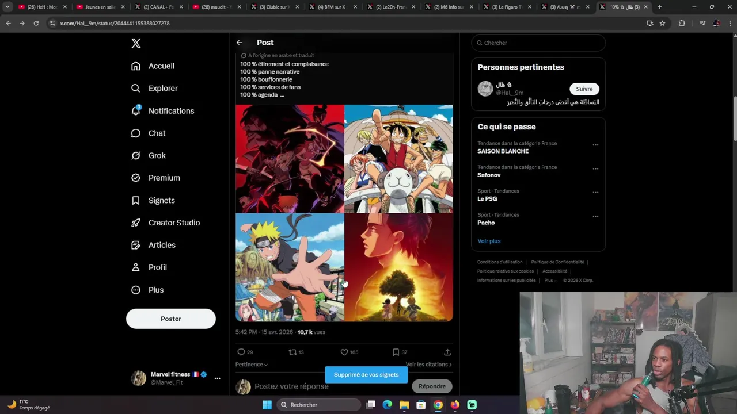Viewport: 737px width, 414px height.
Task: Reload the page with refresh icon
Action: click(x=36, y=23)
